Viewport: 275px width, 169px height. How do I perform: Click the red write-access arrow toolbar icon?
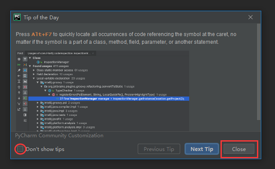(25, 104)
